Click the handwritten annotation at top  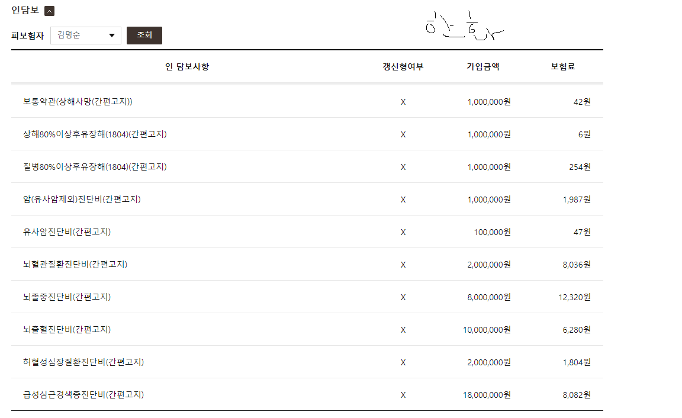pos(465,26)
